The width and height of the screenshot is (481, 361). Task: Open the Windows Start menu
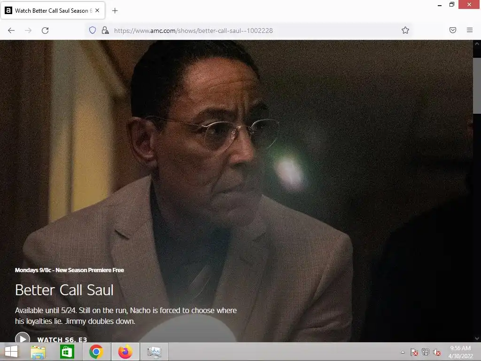tap(11, 352)
